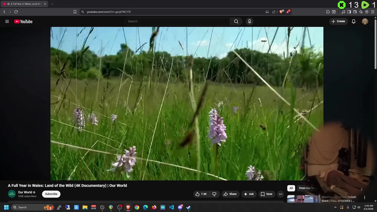Open browser extensions puzzle icon
The height and width of the screenshot is (212, 377).
[x=328, y=12]
